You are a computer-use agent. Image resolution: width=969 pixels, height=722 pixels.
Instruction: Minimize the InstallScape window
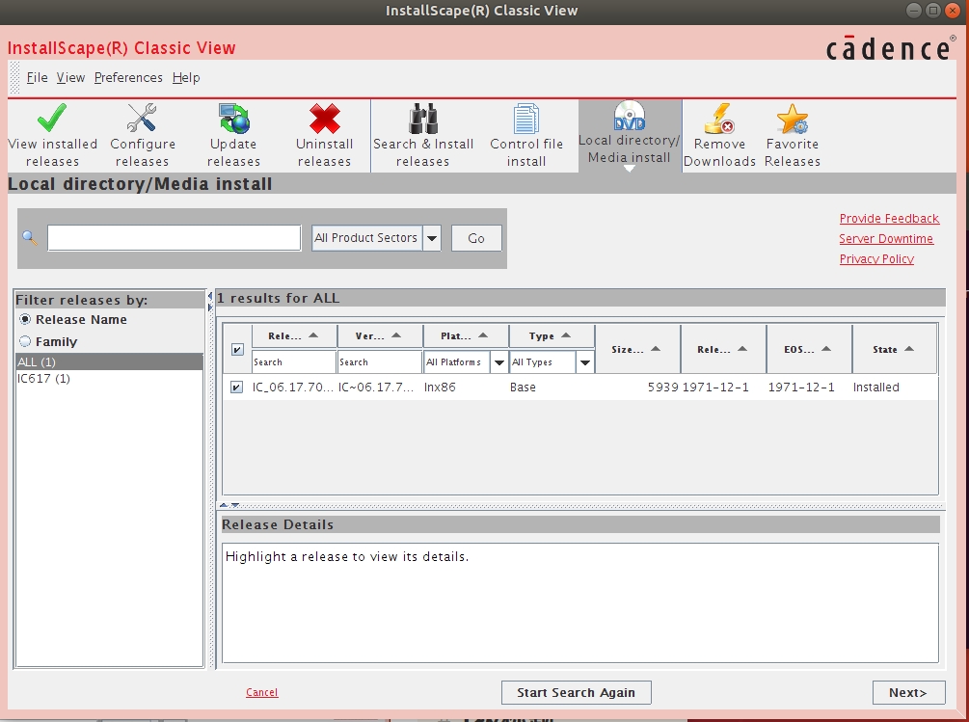click(x=914, y=10)
